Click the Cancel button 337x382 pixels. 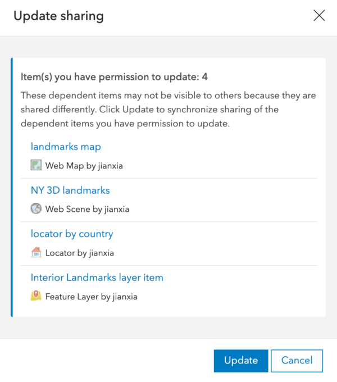coord(297,361)
